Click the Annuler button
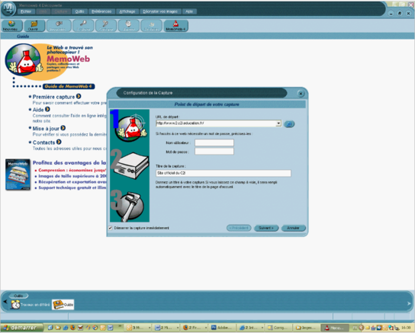Screen dimensions: 415x333 pyautogui.click(x=293, y=228)
